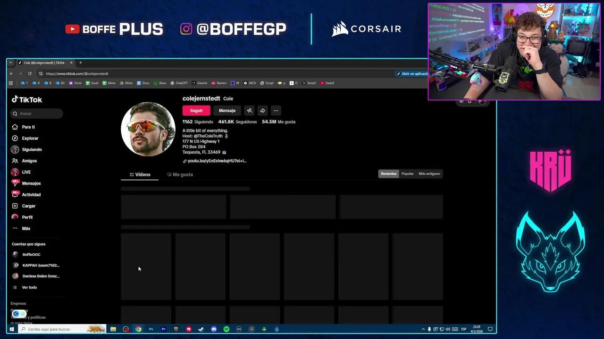Click the site info icon in address bar
Viewport: 604px width, 339px height.
41,73
